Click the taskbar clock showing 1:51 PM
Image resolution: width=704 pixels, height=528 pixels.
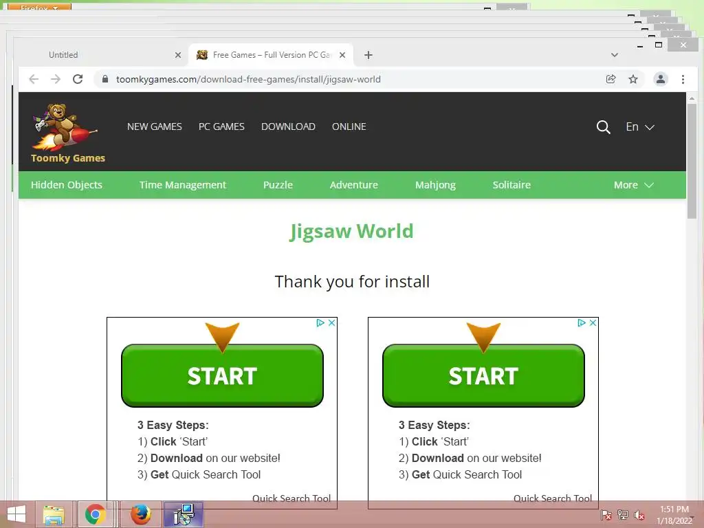tap(674, 515)
